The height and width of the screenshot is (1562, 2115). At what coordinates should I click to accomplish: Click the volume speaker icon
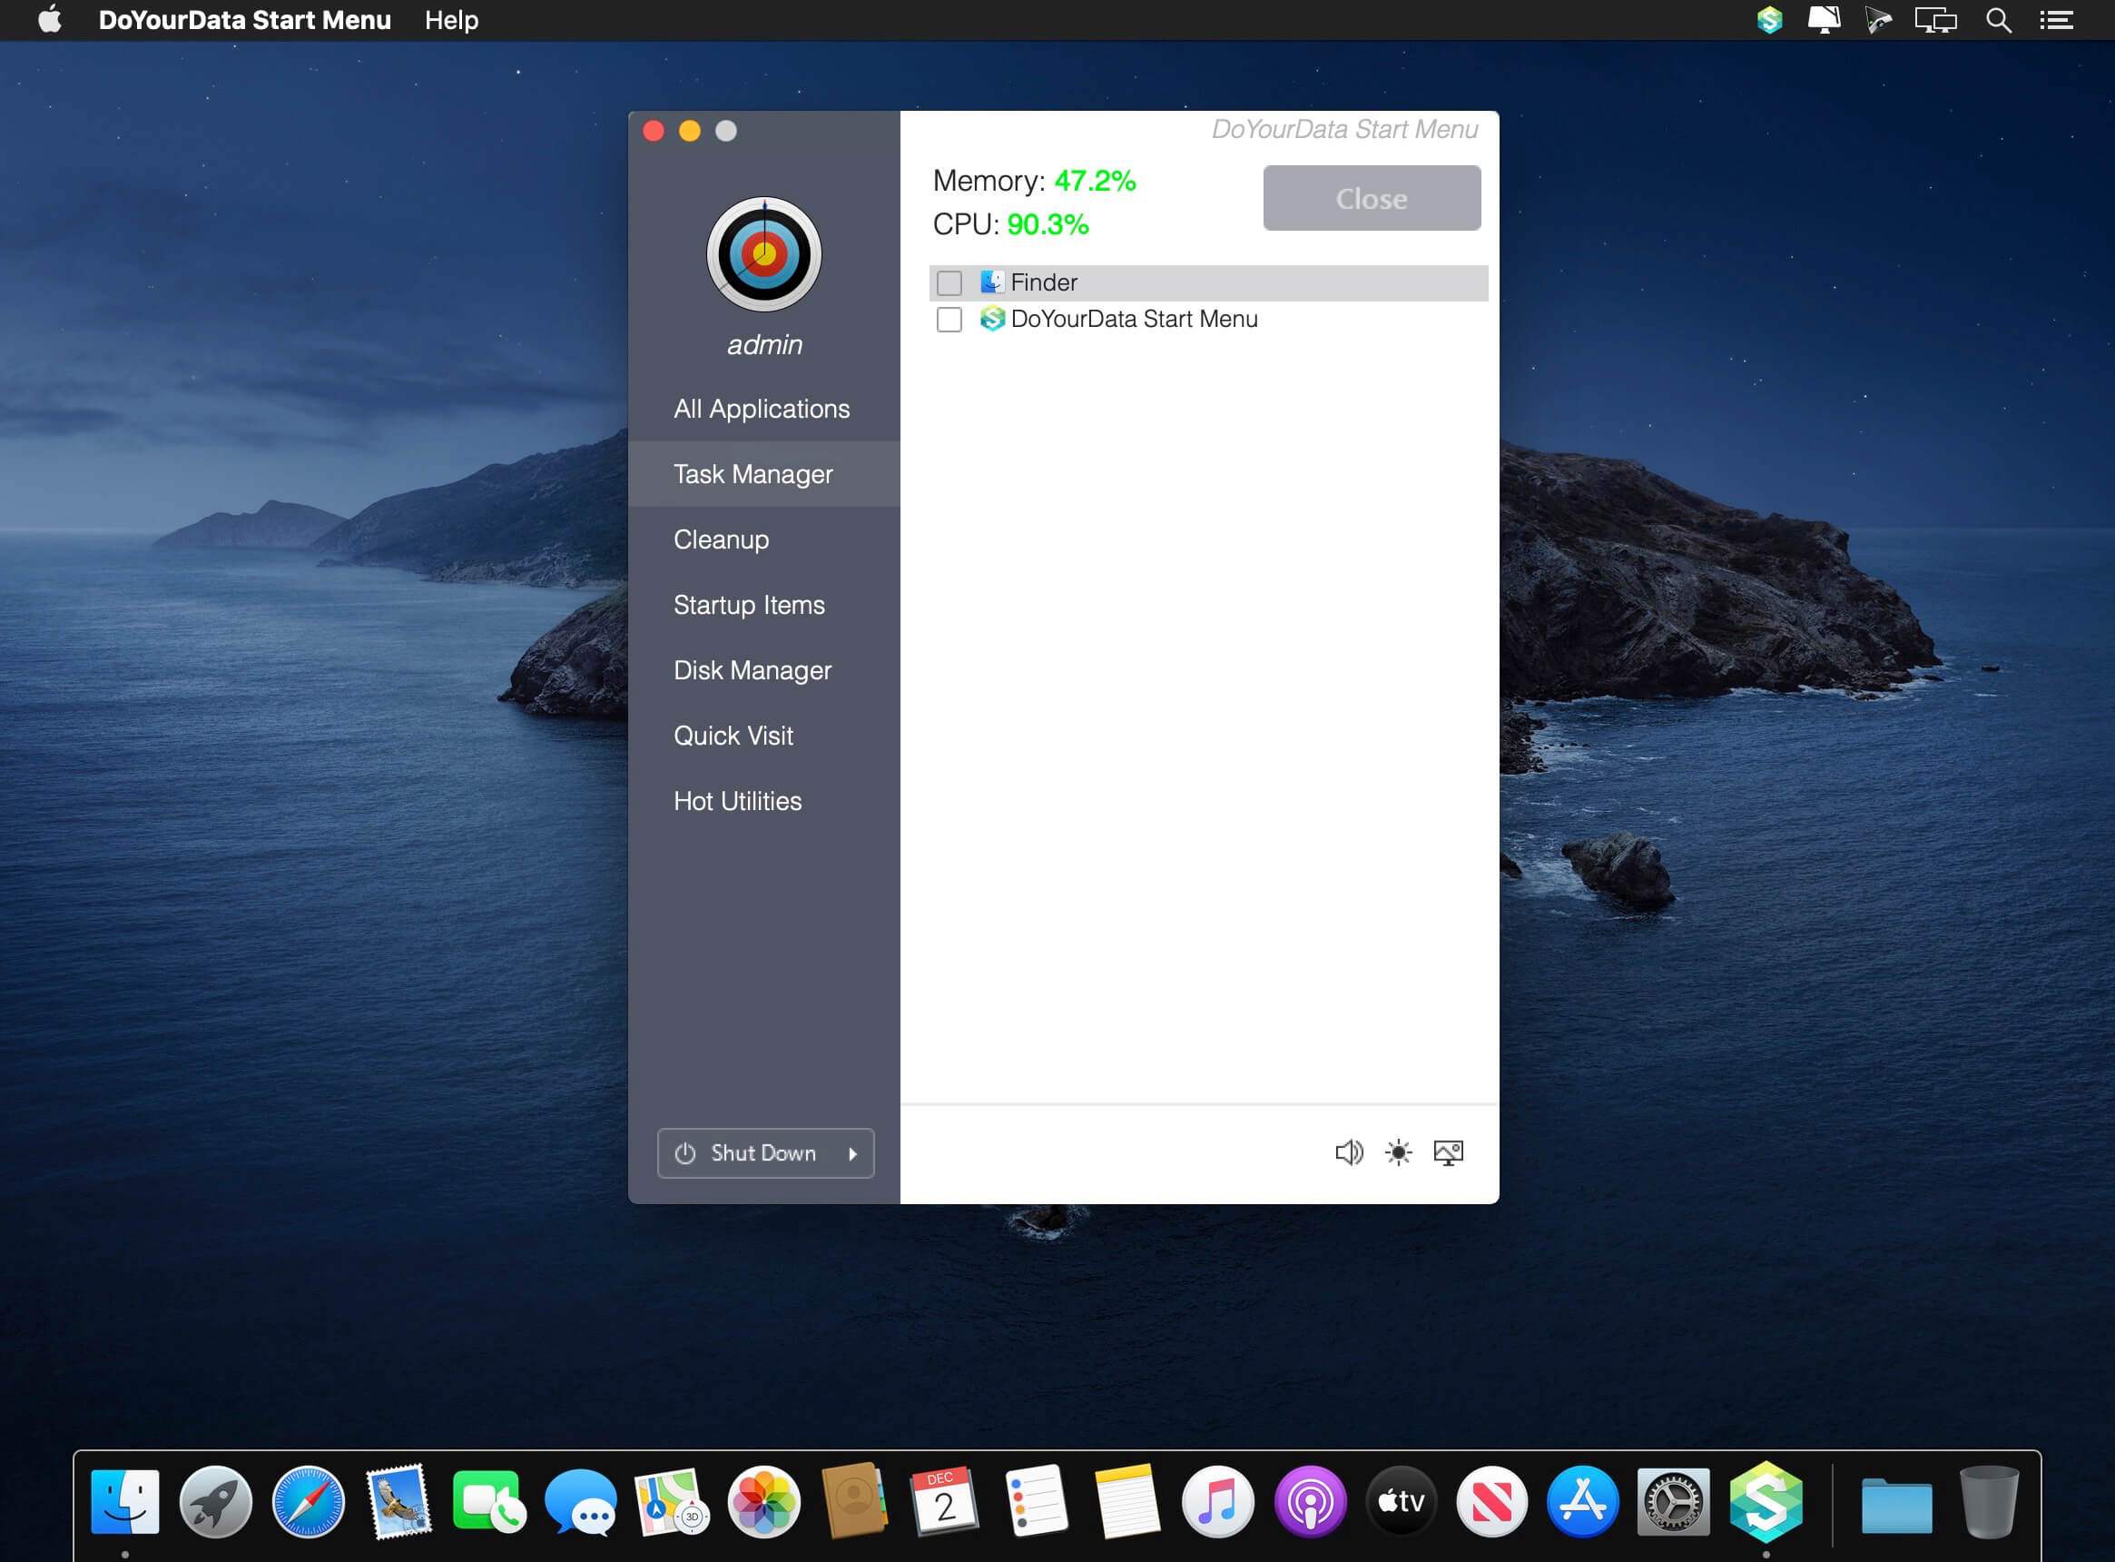[1349, 1152]
